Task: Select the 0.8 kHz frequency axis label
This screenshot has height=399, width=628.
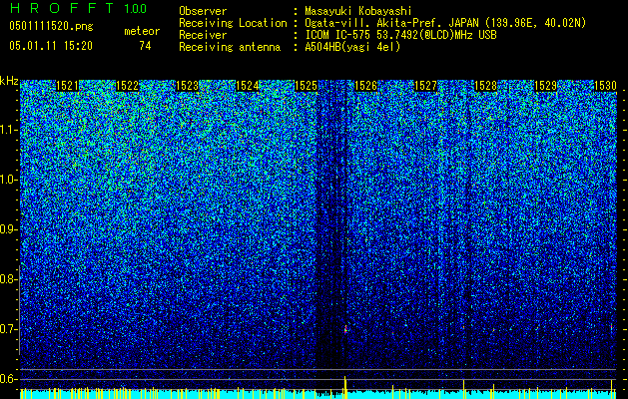Action: [9, 279]
